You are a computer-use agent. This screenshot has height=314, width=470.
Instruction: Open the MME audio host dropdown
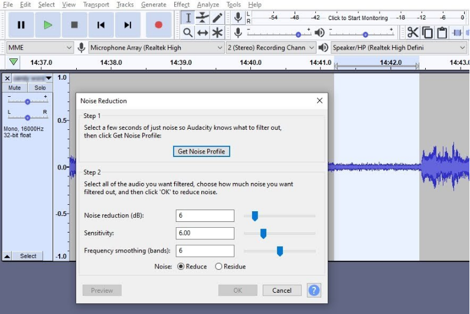click(40, 48)
